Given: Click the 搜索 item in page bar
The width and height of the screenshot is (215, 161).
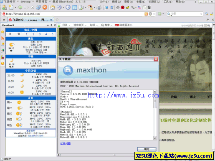Looking at the screenshot, I should (x=106, y=25).
